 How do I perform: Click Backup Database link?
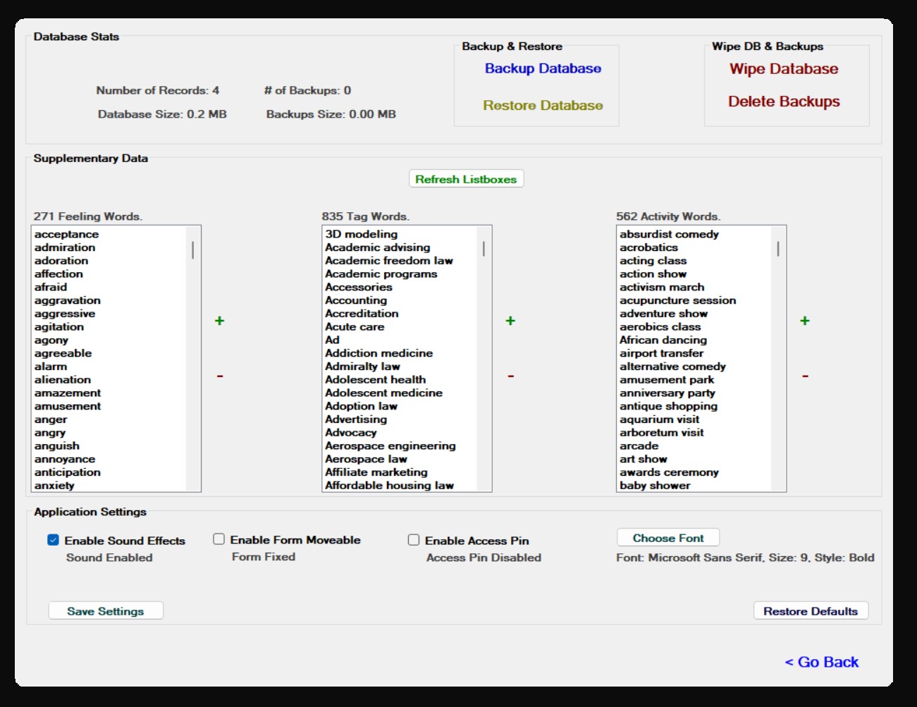543,68
